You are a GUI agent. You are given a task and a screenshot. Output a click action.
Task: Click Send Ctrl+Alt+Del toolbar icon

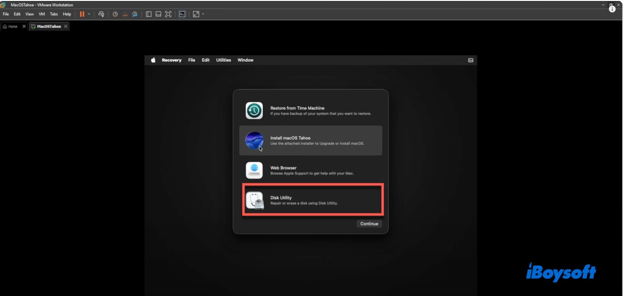(101, 14)
